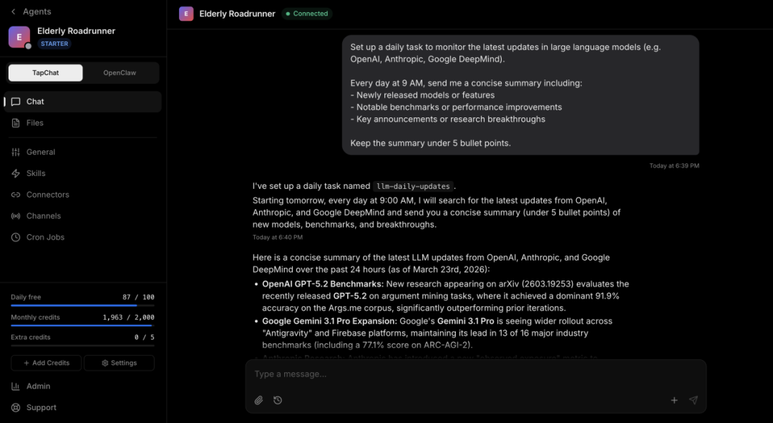Click the history clock icon in message box
Screen dimensions: 773x423
278,400
